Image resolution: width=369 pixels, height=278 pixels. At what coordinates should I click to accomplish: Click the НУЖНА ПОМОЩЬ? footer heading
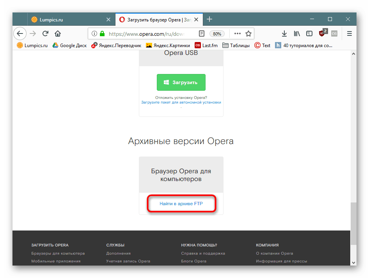(x=199, y=245)
